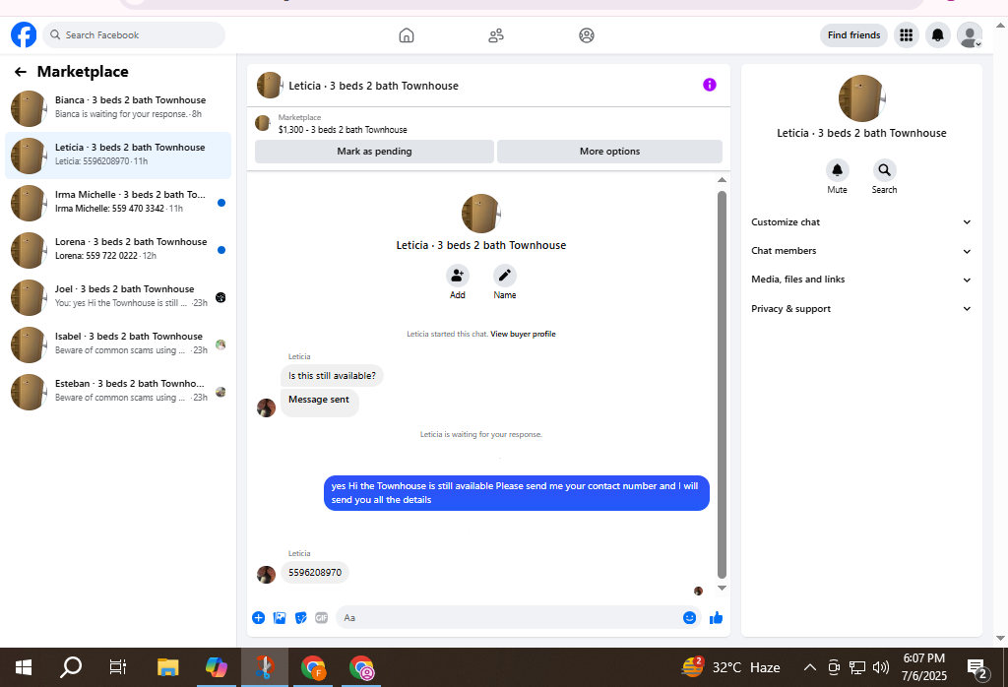Open the View buyer profile link
Image resolution: width=1008 pixels, height=687 pixels.
pos(523,335)
